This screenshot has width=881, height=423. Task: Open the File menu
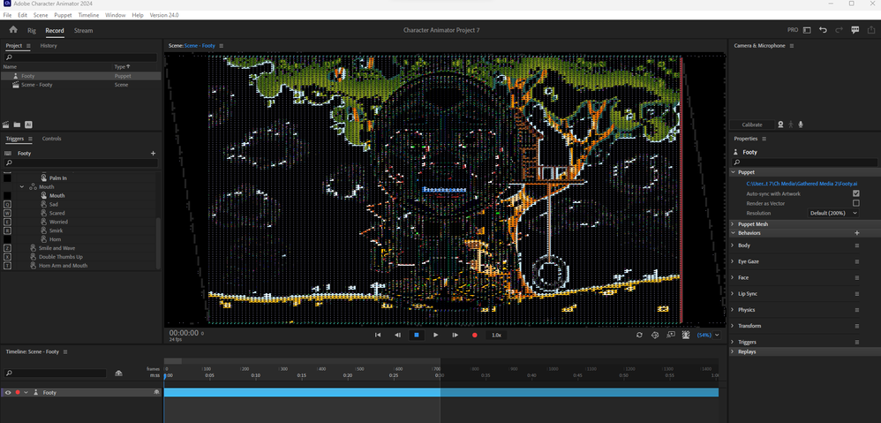pyautogui.click(x=7, y=15)
